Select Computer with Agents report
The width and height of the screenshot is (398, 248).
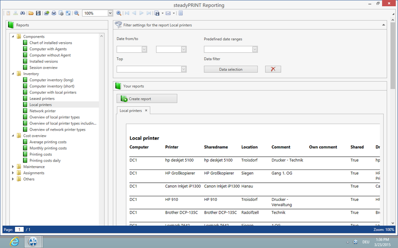(48, 49)
